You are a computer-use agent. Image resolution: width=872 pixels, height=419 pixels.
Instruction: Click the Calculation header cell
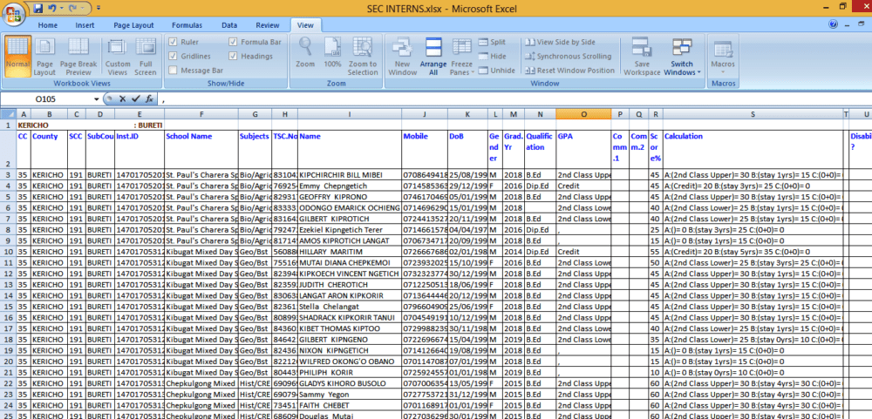tap(753, 150)
